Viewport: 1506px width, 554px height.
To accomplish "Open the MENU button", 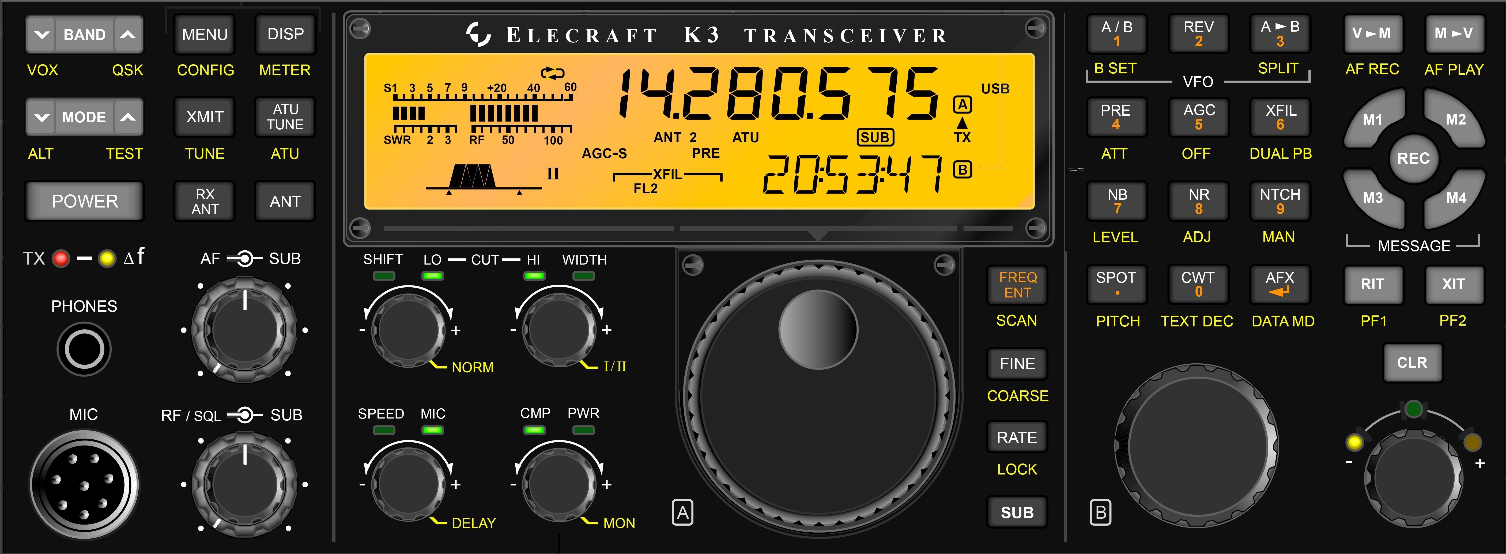I will 205,35.
